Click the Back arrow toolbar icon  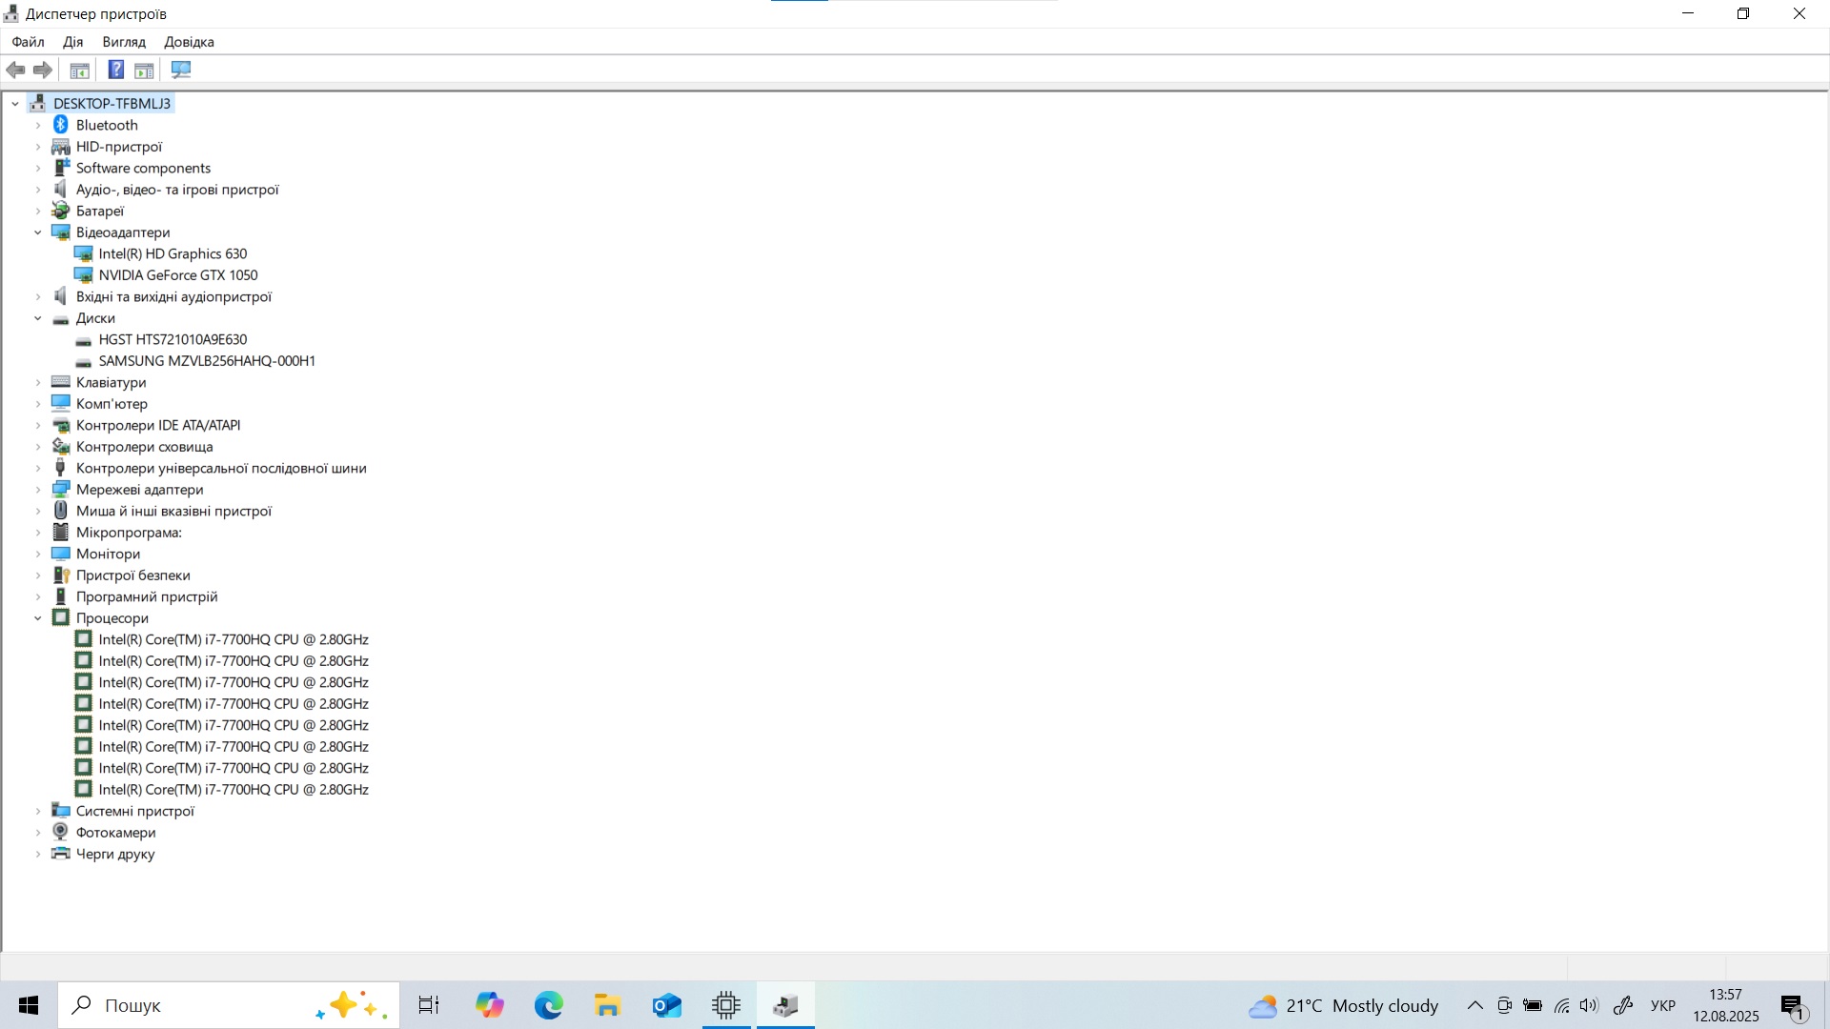tap(15, 70)
